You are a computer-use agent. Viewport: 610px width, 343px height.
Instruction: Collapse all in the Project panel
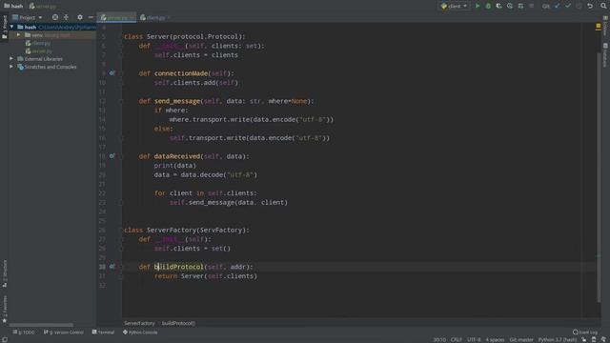(x=66, y=17)
